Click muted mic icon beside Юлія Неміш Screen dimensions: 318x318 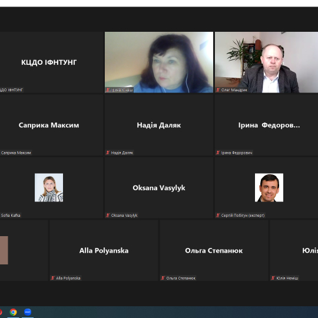coord(273,278)
